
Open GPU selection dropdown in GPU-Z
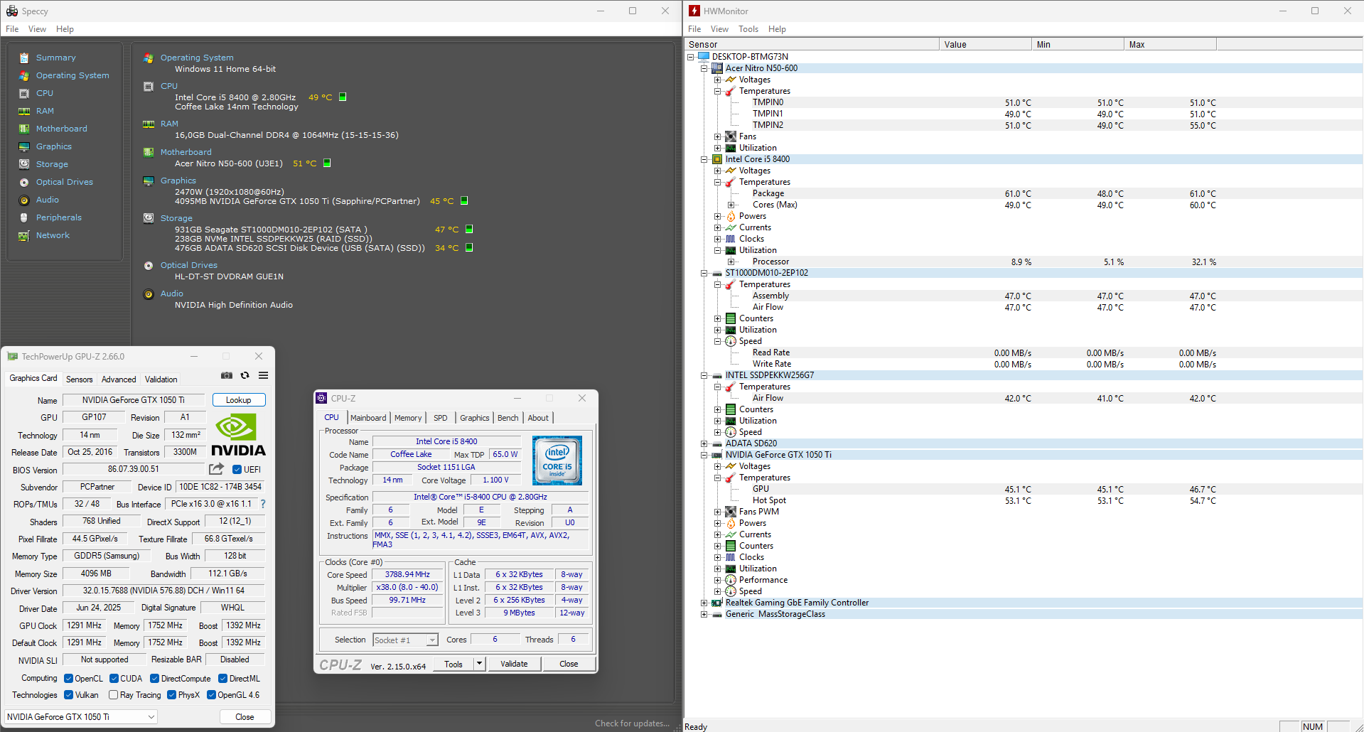tap(81, 716)
